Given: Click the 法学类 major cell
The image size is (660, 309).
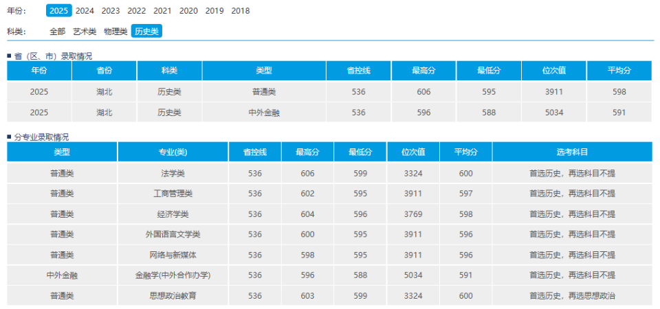Looking at the screenshot, I should [x=173, y=174].
